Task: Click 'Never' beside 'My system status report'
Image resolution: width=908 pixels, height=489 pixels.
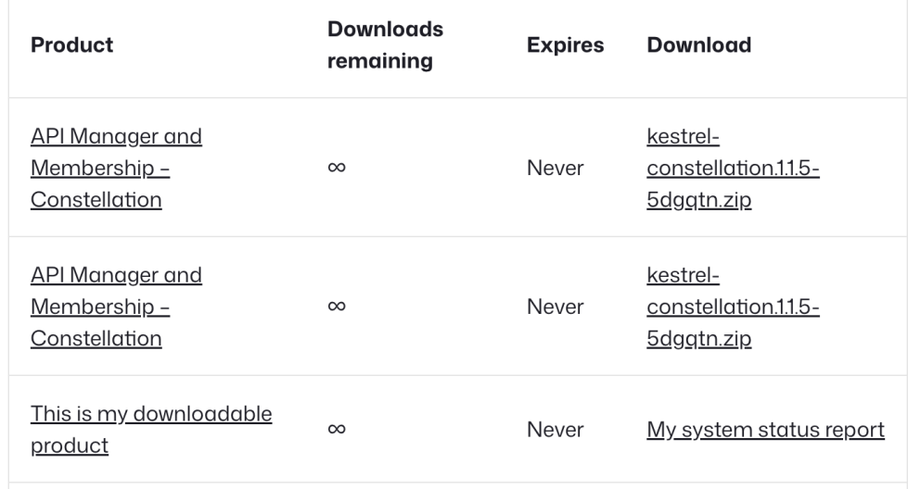Action: [555, 430]
